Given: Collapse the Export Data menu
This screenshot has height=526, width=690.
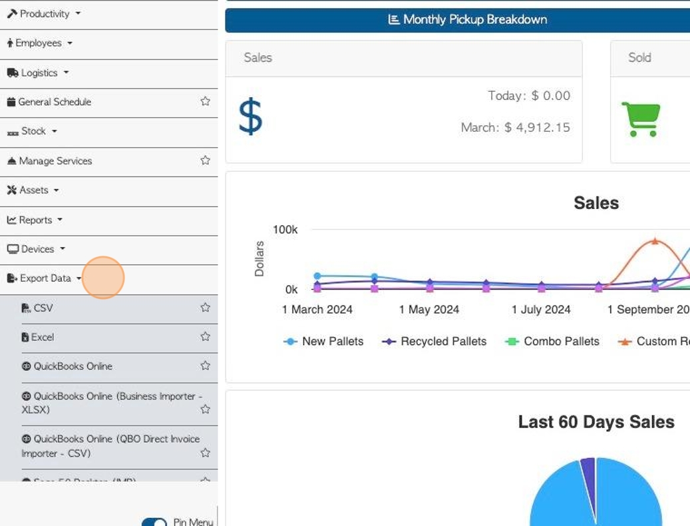Looking at the screenshot, I should 45,278.
